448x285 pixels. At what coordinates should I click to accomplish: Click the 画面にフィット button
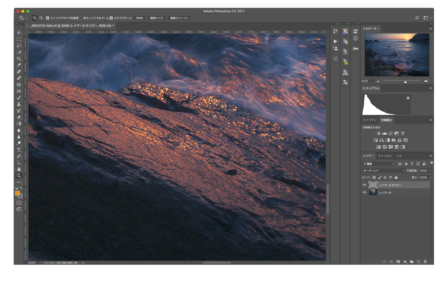pyautogui.click(x=179, y=18)
